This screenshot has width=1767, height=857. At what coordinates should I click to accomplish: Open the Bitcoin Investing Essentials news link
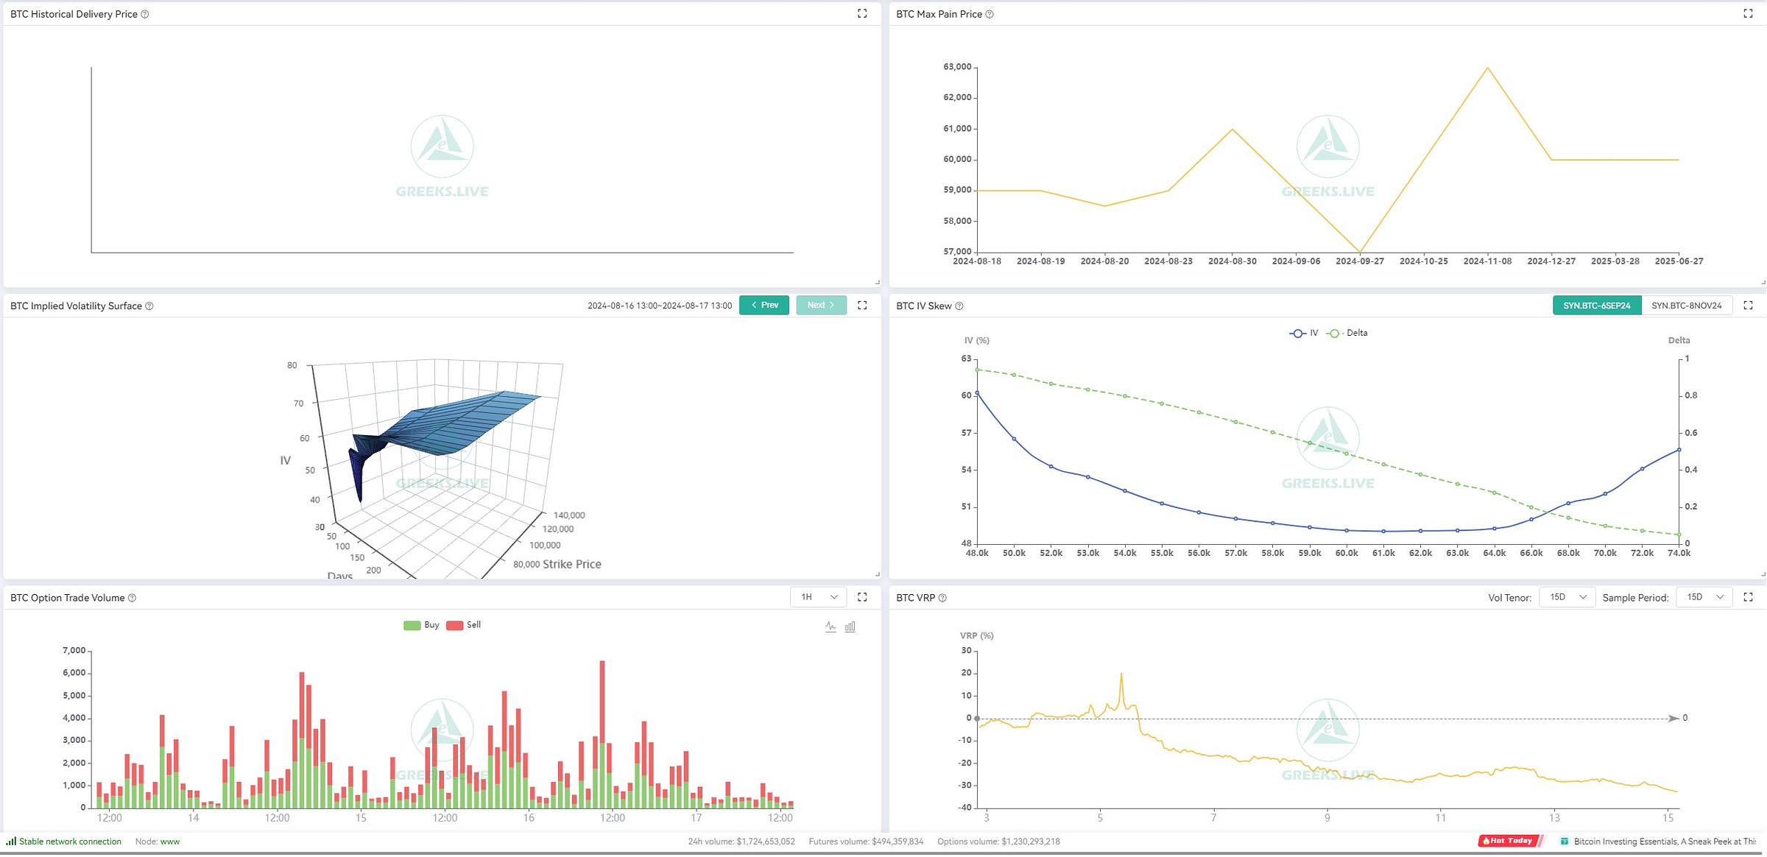click(1664, 842)
